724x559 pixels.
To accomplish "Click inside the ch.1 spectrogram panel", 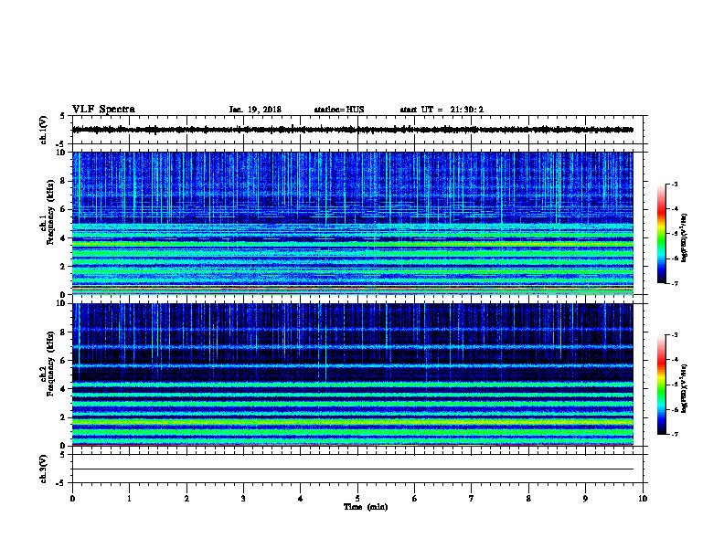I will (353, 223).
